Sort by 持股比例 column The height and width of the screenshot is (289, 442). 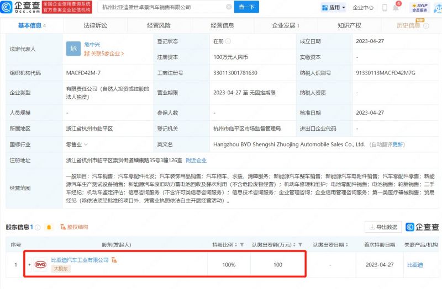tap(236, 245)
